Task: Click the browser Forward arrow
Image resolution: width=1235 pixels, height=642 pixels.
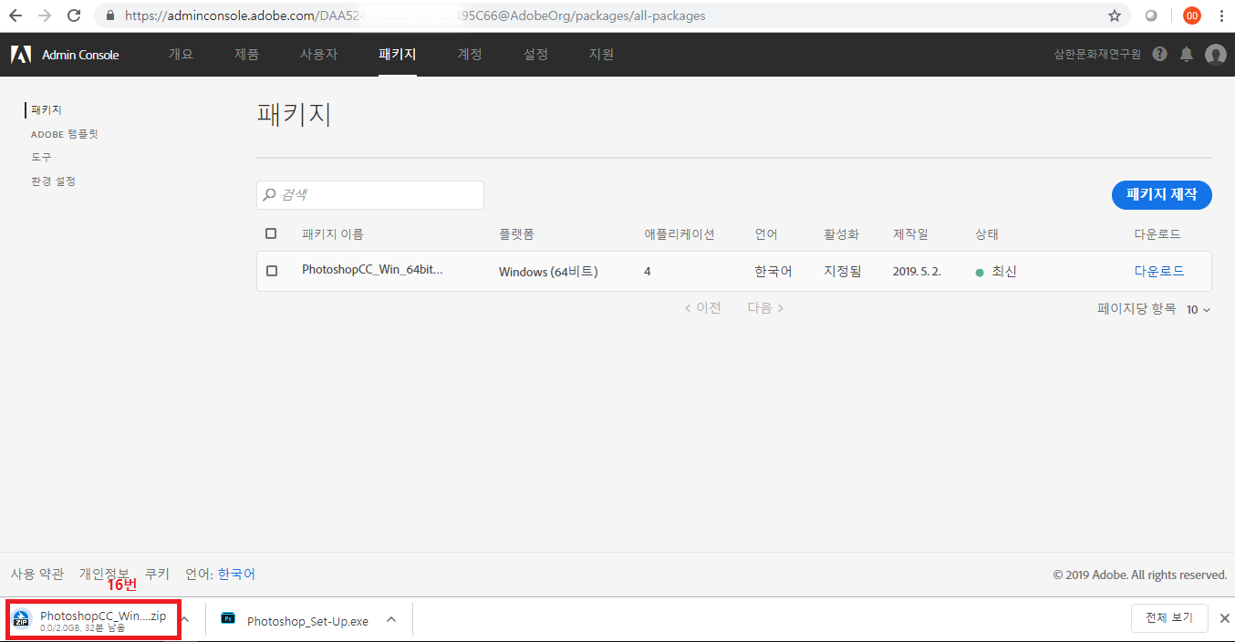Action: click(x=45, y=16)
